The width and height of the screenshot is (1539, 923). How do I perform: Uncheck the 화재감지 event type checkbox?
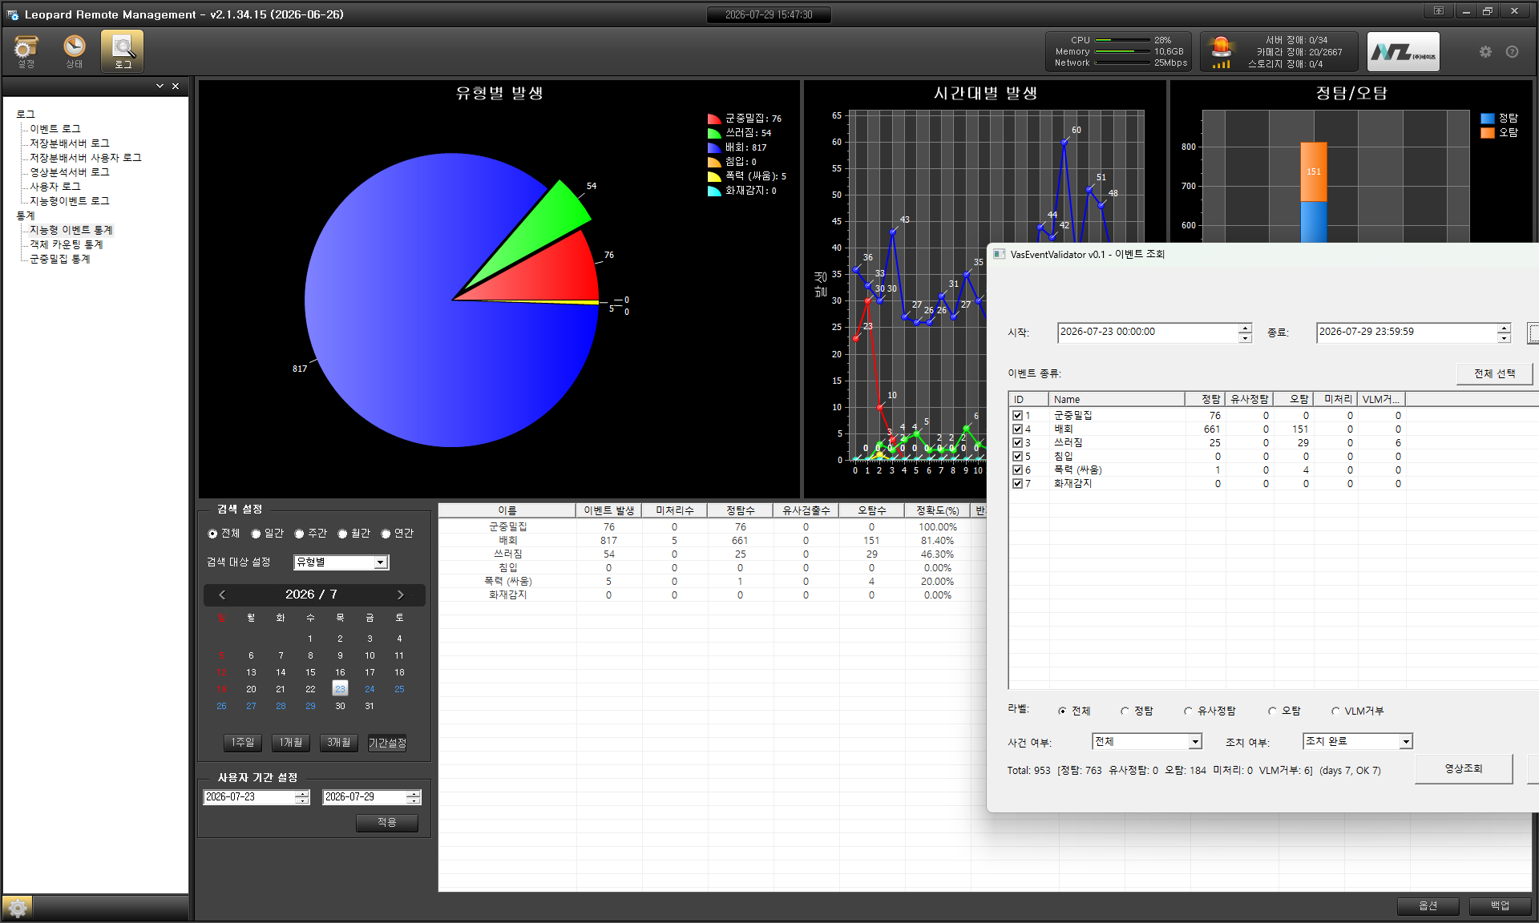(x=1017, y=484)
